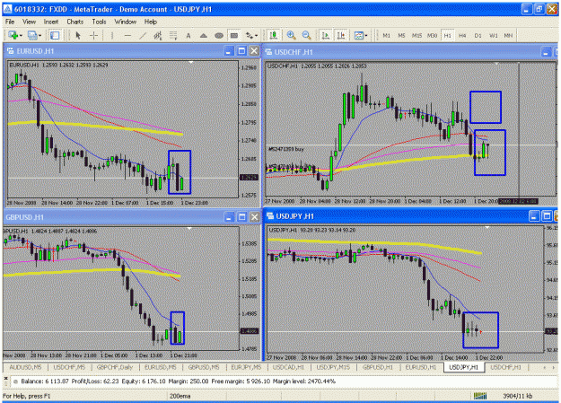Open the chart Templates icon
The height and width of the screenshot is (403, 561).
pos(358,35)
